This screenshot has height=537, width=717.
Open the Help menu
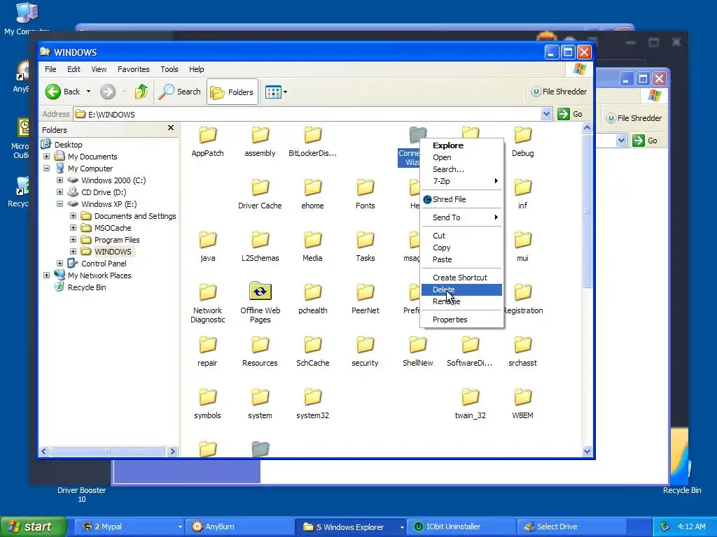[x=197, y=69]
